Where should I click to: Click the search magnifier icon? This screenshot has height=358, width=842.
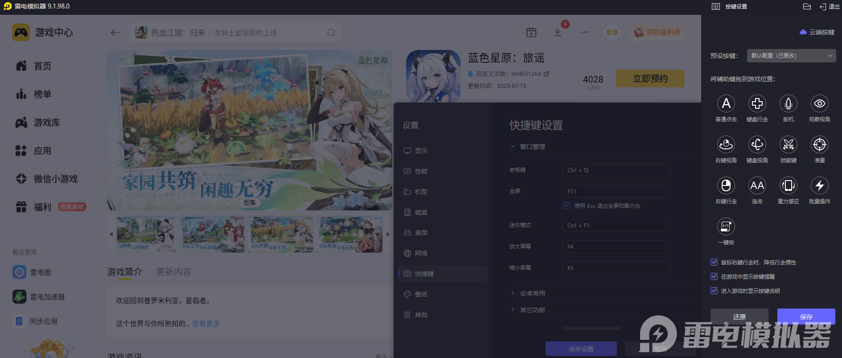331,33
